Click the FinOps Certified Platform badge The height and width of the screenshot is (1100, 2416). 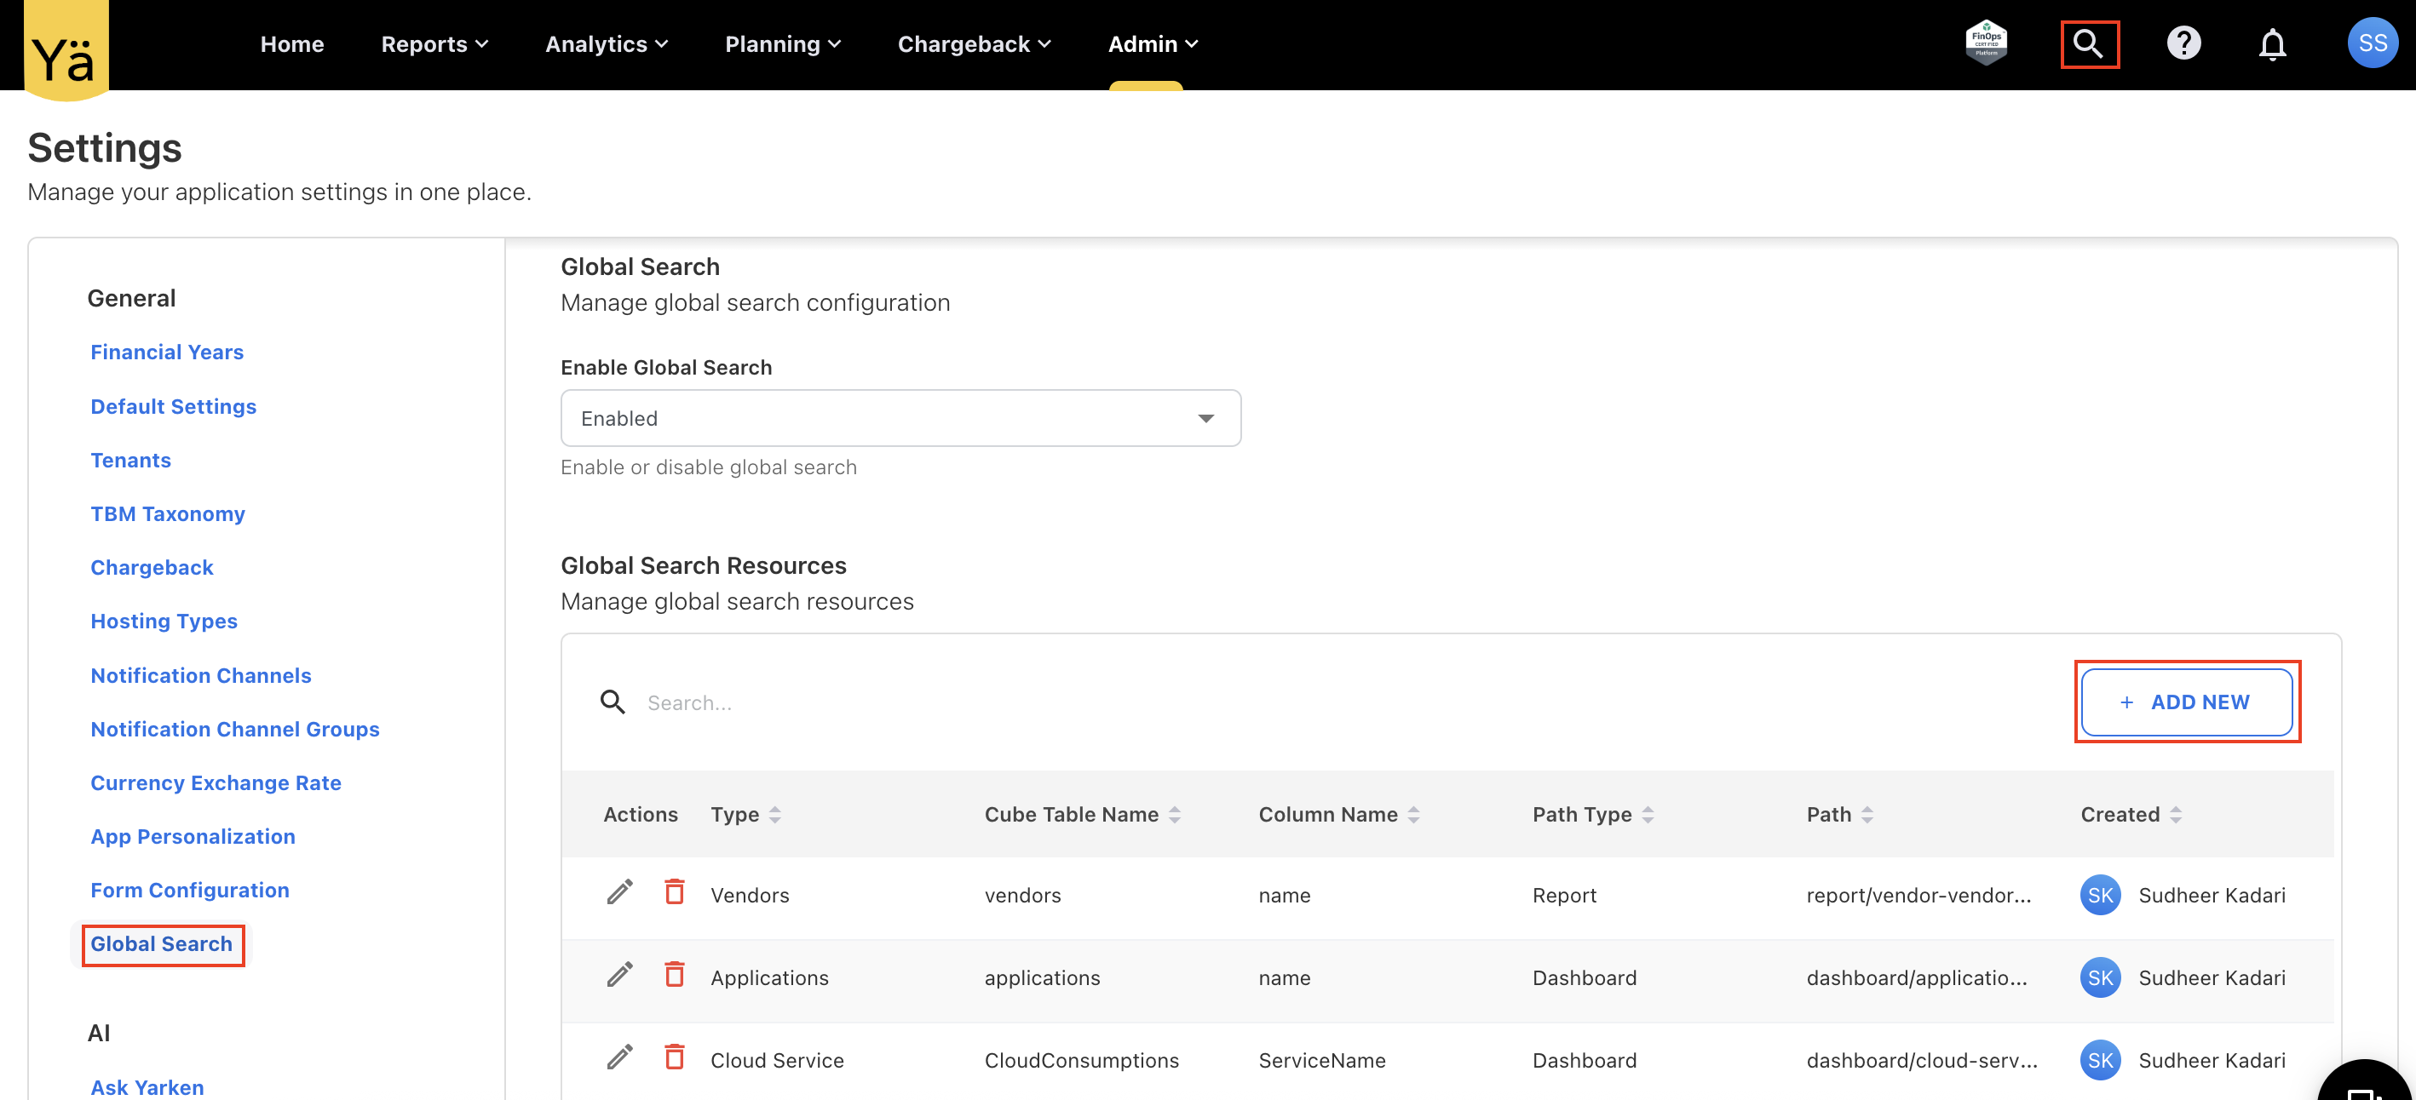[1987, 43]
